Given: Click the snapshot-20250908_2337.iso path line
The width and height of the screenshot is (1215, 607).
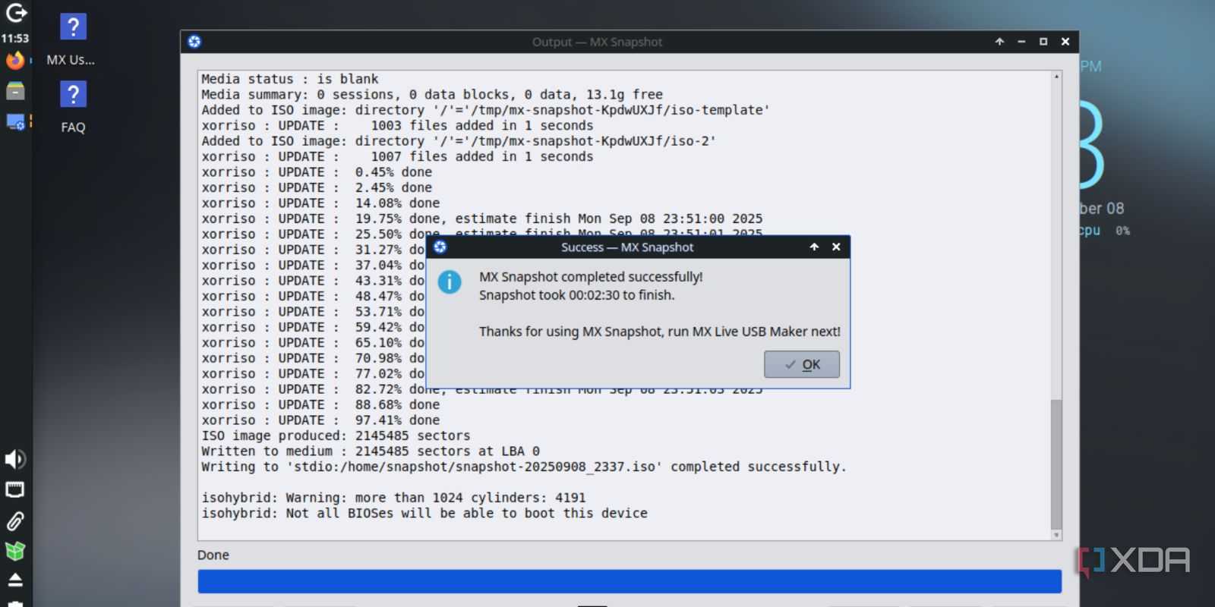Looking at the screenshot, I should 523,467.
